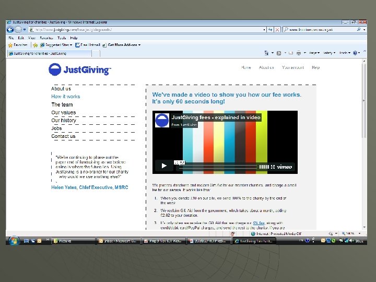Open the Help link in site header
Image resolution: width=376 pixels, height=282 pixels.
tap(315, 67)
